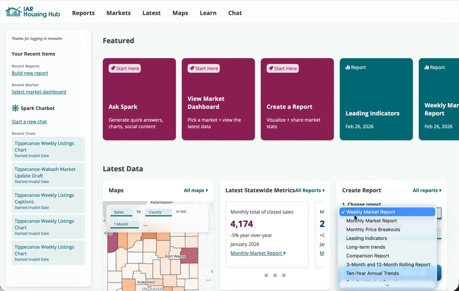Click the Report icon on Weekly Market Report card
Viewport: 459px width, 291px height.
(427, 67)
